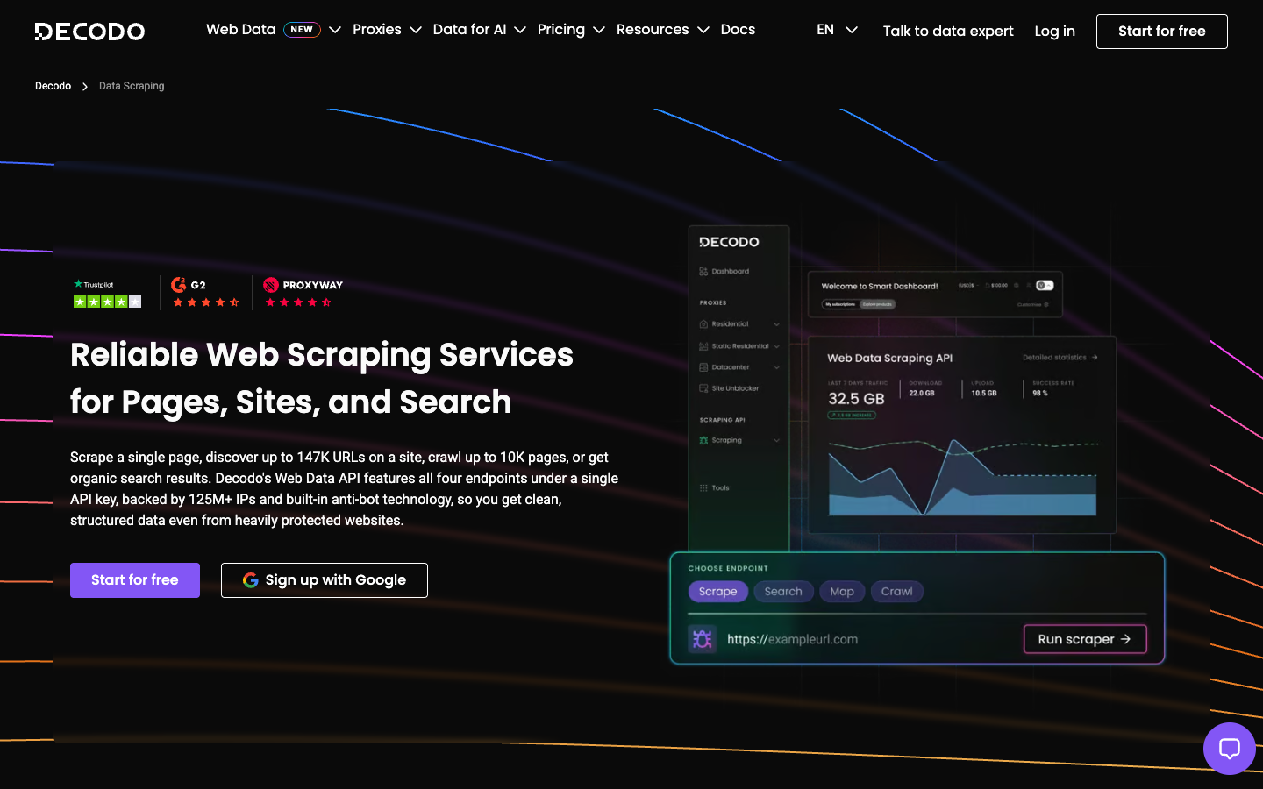The width and height of the screenshot is (1263, 789).
Task: Click the Decodo logo in dashboard preview
Action: click(x=729, y=242)
